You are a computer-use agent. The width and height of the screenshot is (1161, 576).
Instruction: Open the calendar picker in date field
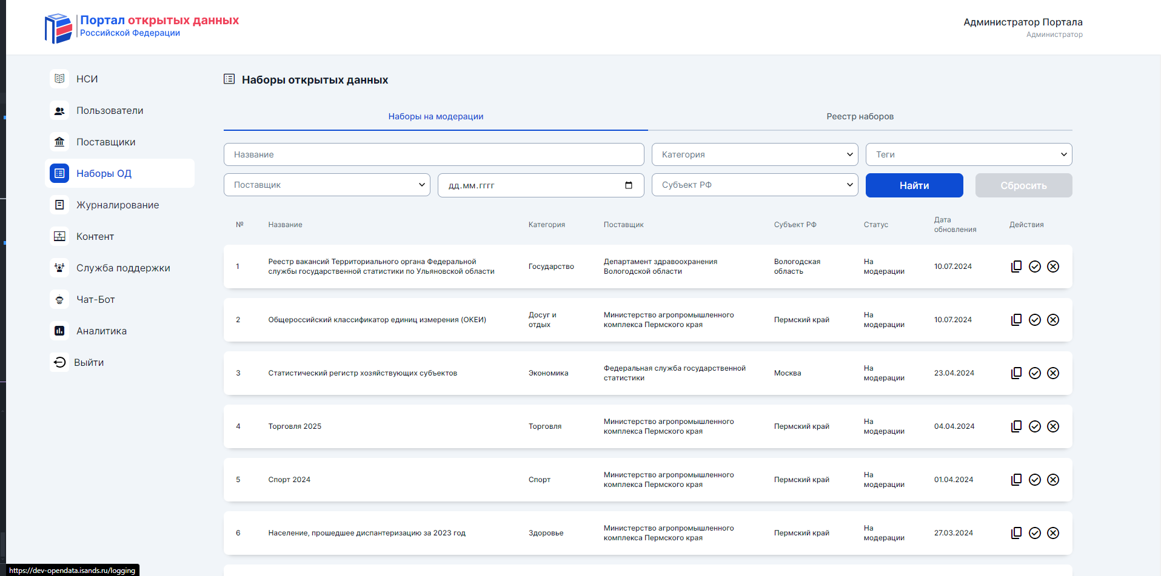629,185
